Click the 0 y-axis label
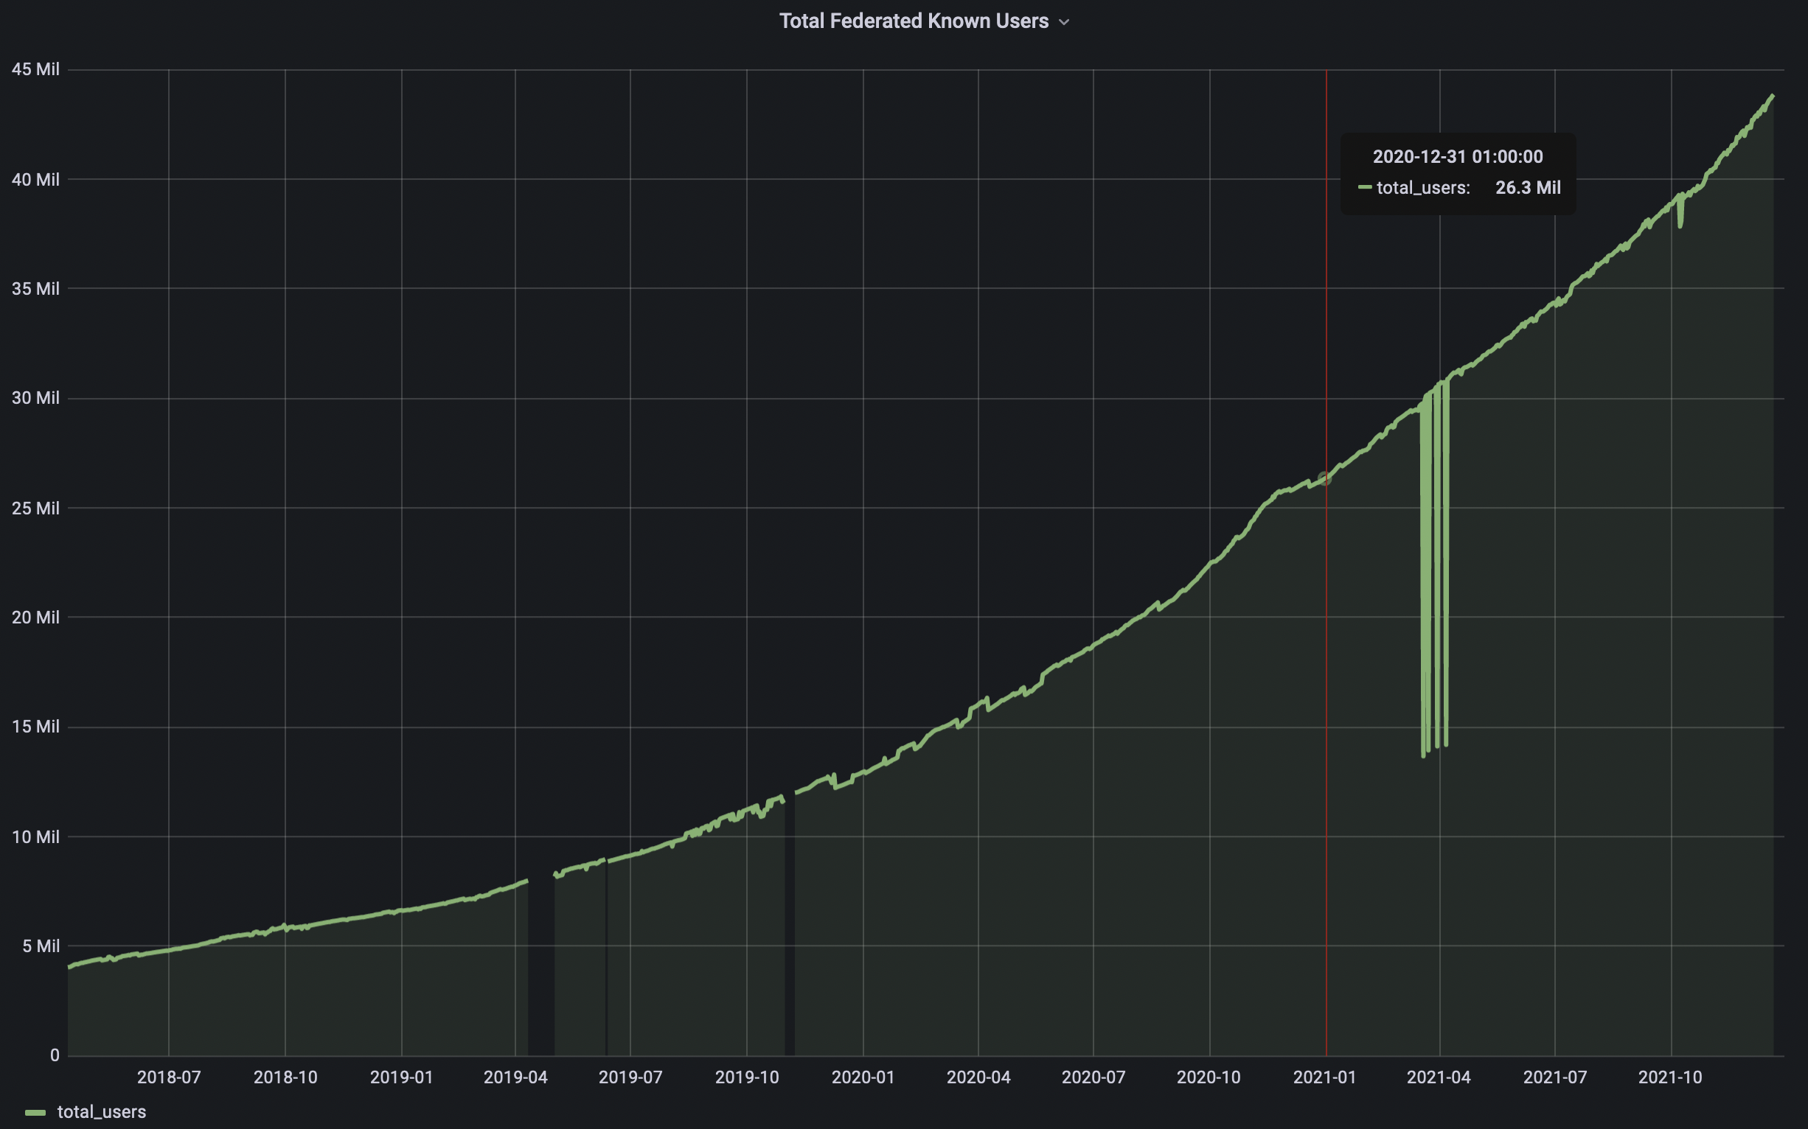The image size is (1808, 1129). [55, 1056]
